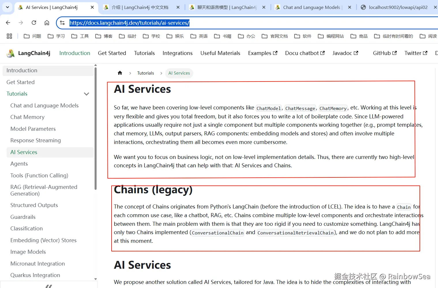Open the tab search dropdown arrow

(7, 7)
